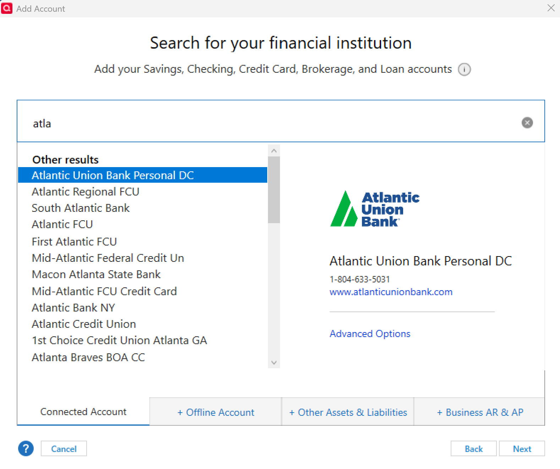Open help with the blue question mark icon
560x469 pixels.
[x=26, y=448]
